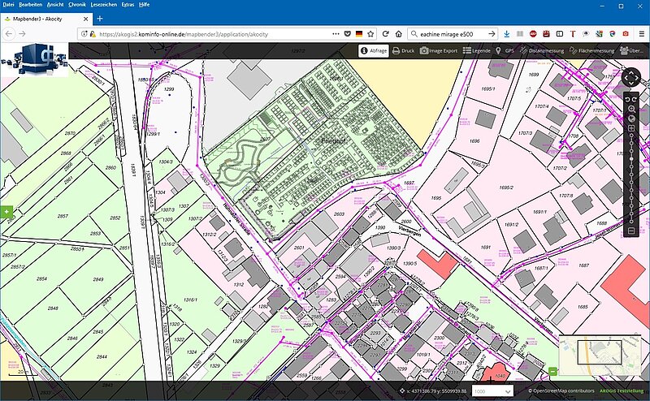
Task: Zoom to full extent globe icon
Action: coord(630,119)
